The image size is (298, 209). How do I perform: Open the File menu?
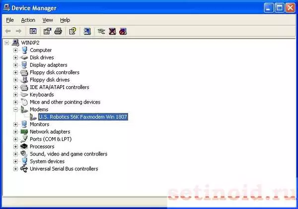(10, 20)
